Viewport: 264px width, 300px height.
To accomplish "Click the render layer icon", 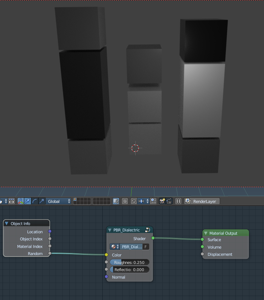I will point(188,201).
